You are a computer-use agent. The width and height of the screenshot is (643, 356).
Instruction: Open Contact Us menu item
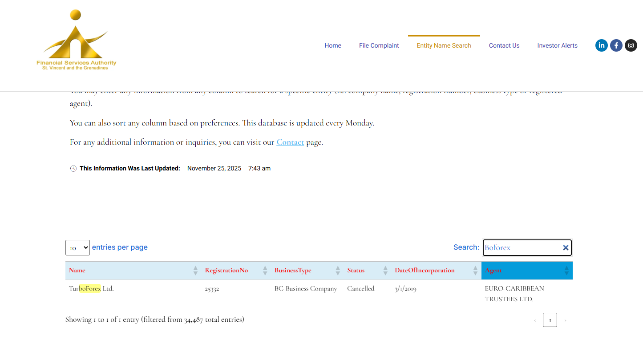[x=504, y=45]
